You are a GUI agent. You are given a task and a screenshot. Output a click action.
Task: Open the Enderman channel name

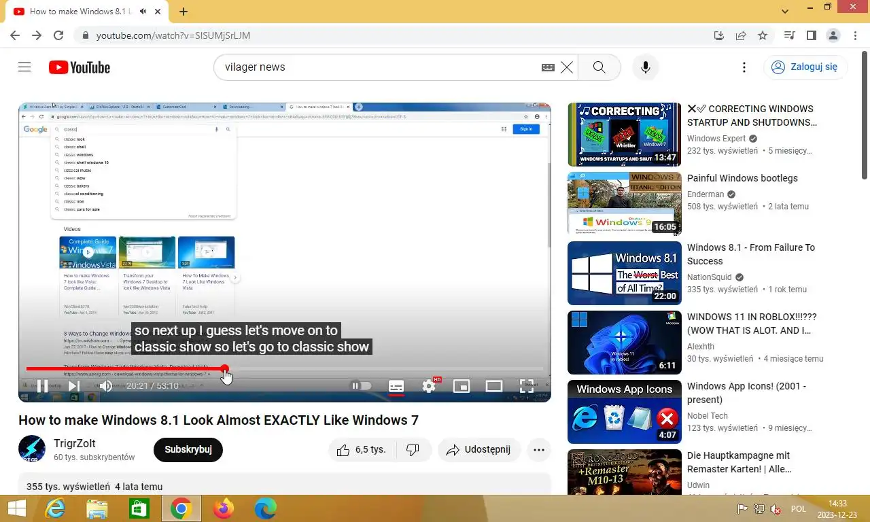[x=706, y=194]
